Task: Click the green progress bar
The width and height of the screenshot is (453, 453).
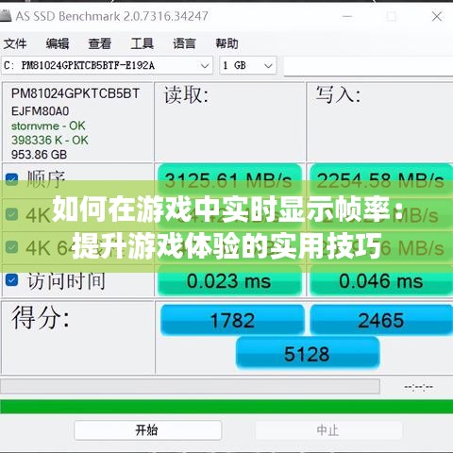Action: [226, 406]
